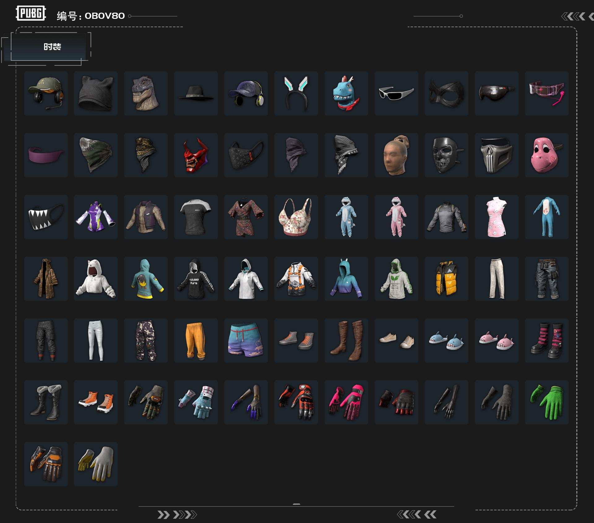Select the green cap with headset

coord(46,93)
